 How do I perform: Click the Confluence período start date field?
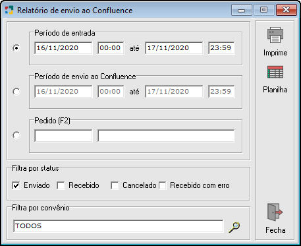click(x=63, y=92)
